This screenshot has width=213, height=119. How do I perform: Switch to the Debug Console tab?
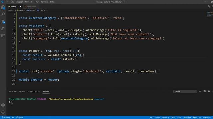click(x=34, y=92)
